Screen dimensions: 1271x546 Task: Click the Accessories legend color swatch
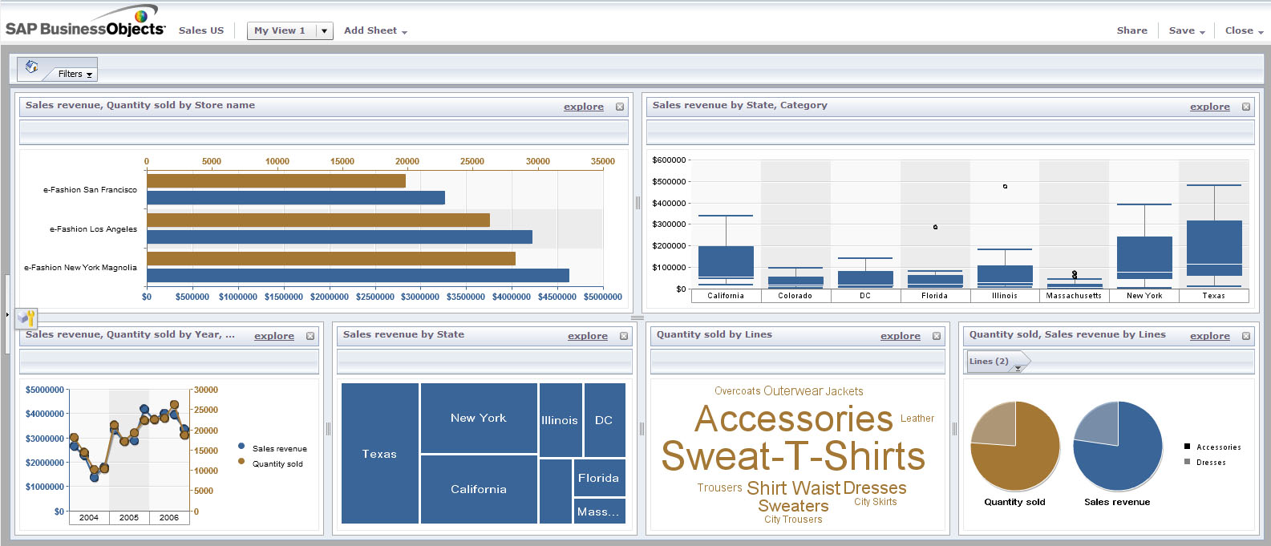[1187, 447]
